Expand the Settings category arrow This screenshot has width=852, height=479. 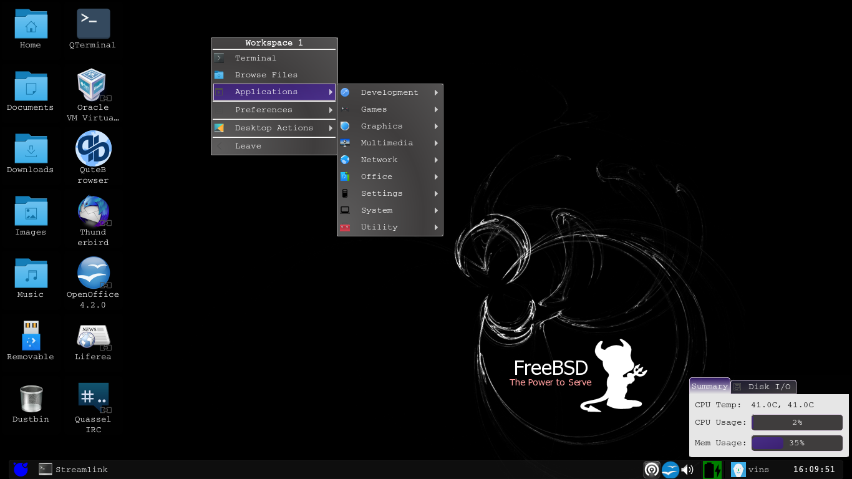tap(436, 193)
